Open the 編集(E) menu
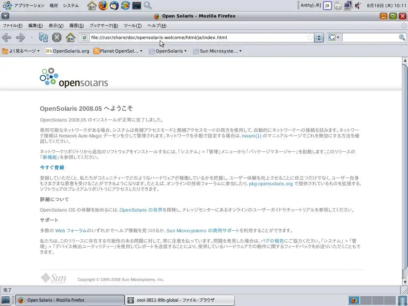Screen dimensions: 408x306 pyautogui.click(x=35, y=25)
